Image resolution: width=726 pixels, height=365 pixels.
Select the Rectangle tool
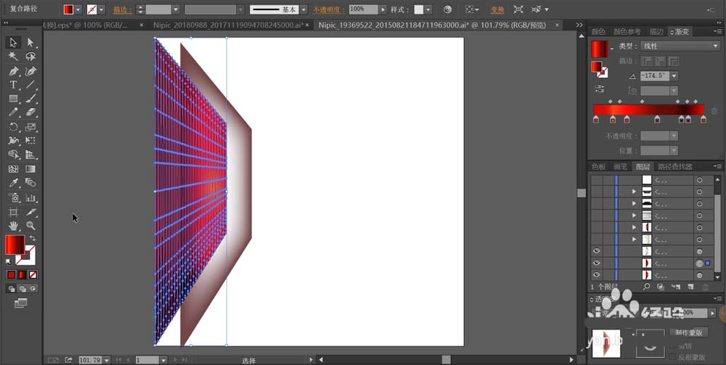[13, 99]
